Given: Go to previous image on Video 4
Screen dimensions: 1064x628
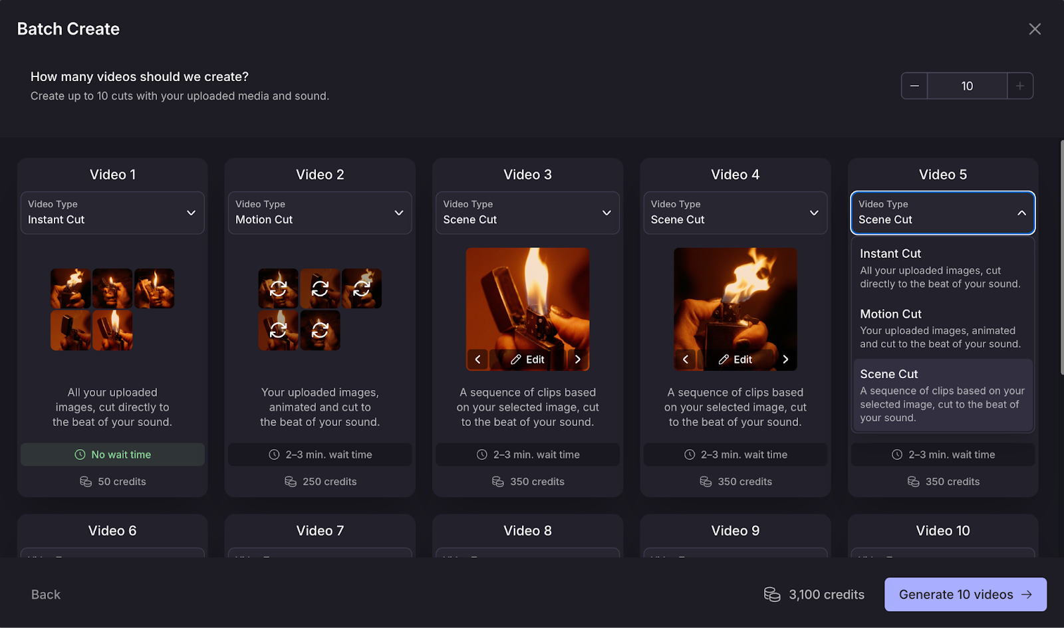Looking at the screenshot, I should (x=685, y=360).
